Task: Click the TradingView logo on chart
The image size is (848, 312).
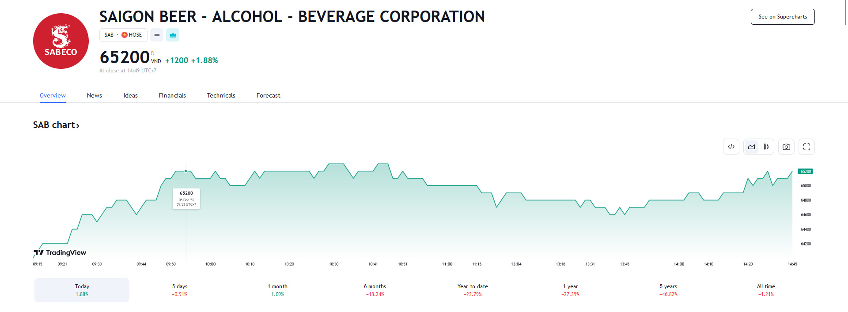Action: (x=60, y=252)
